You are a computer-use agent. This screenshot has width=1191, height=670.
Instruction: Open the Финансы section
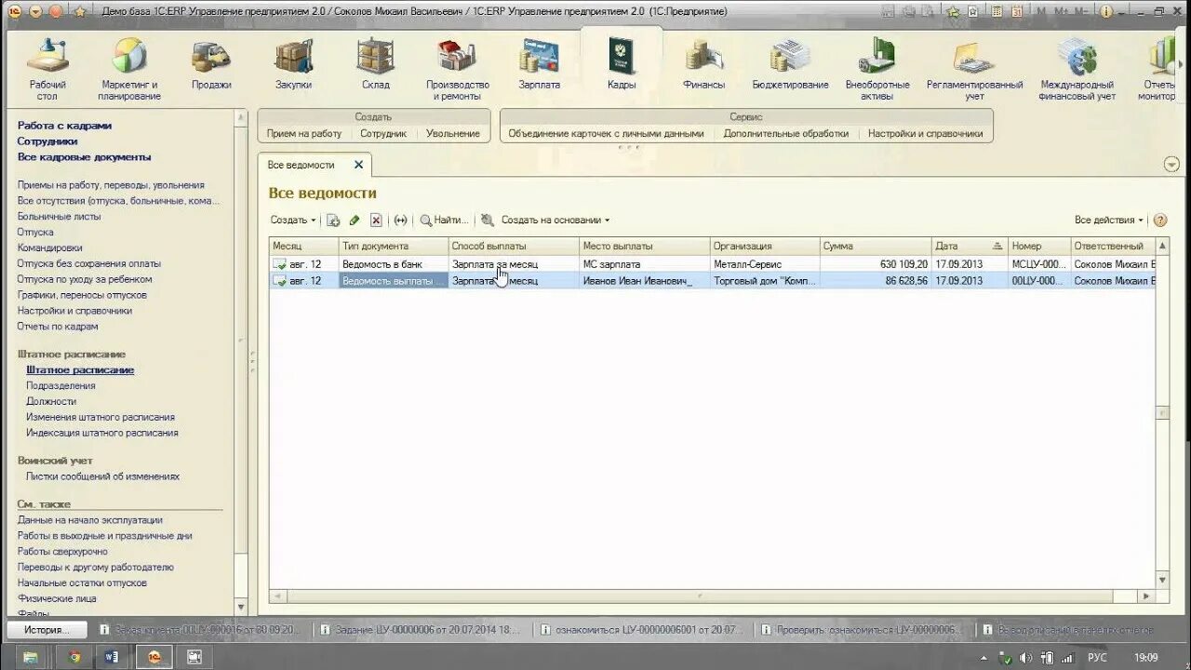703,65
